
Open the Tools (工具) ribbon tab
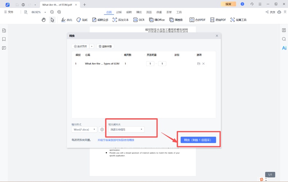click(x=179, y=12)
